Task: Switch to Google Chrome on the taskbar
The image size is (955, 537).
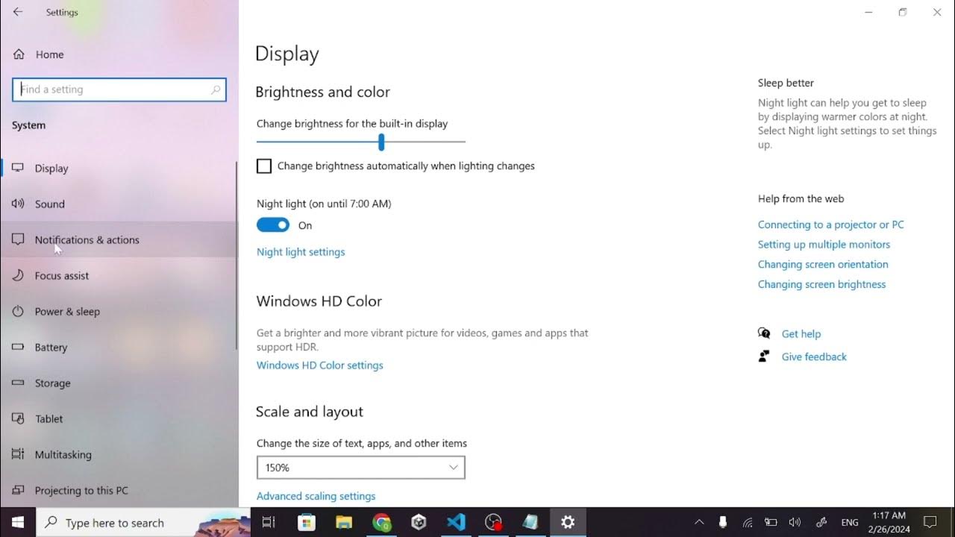Action: [x=381, y=522]
